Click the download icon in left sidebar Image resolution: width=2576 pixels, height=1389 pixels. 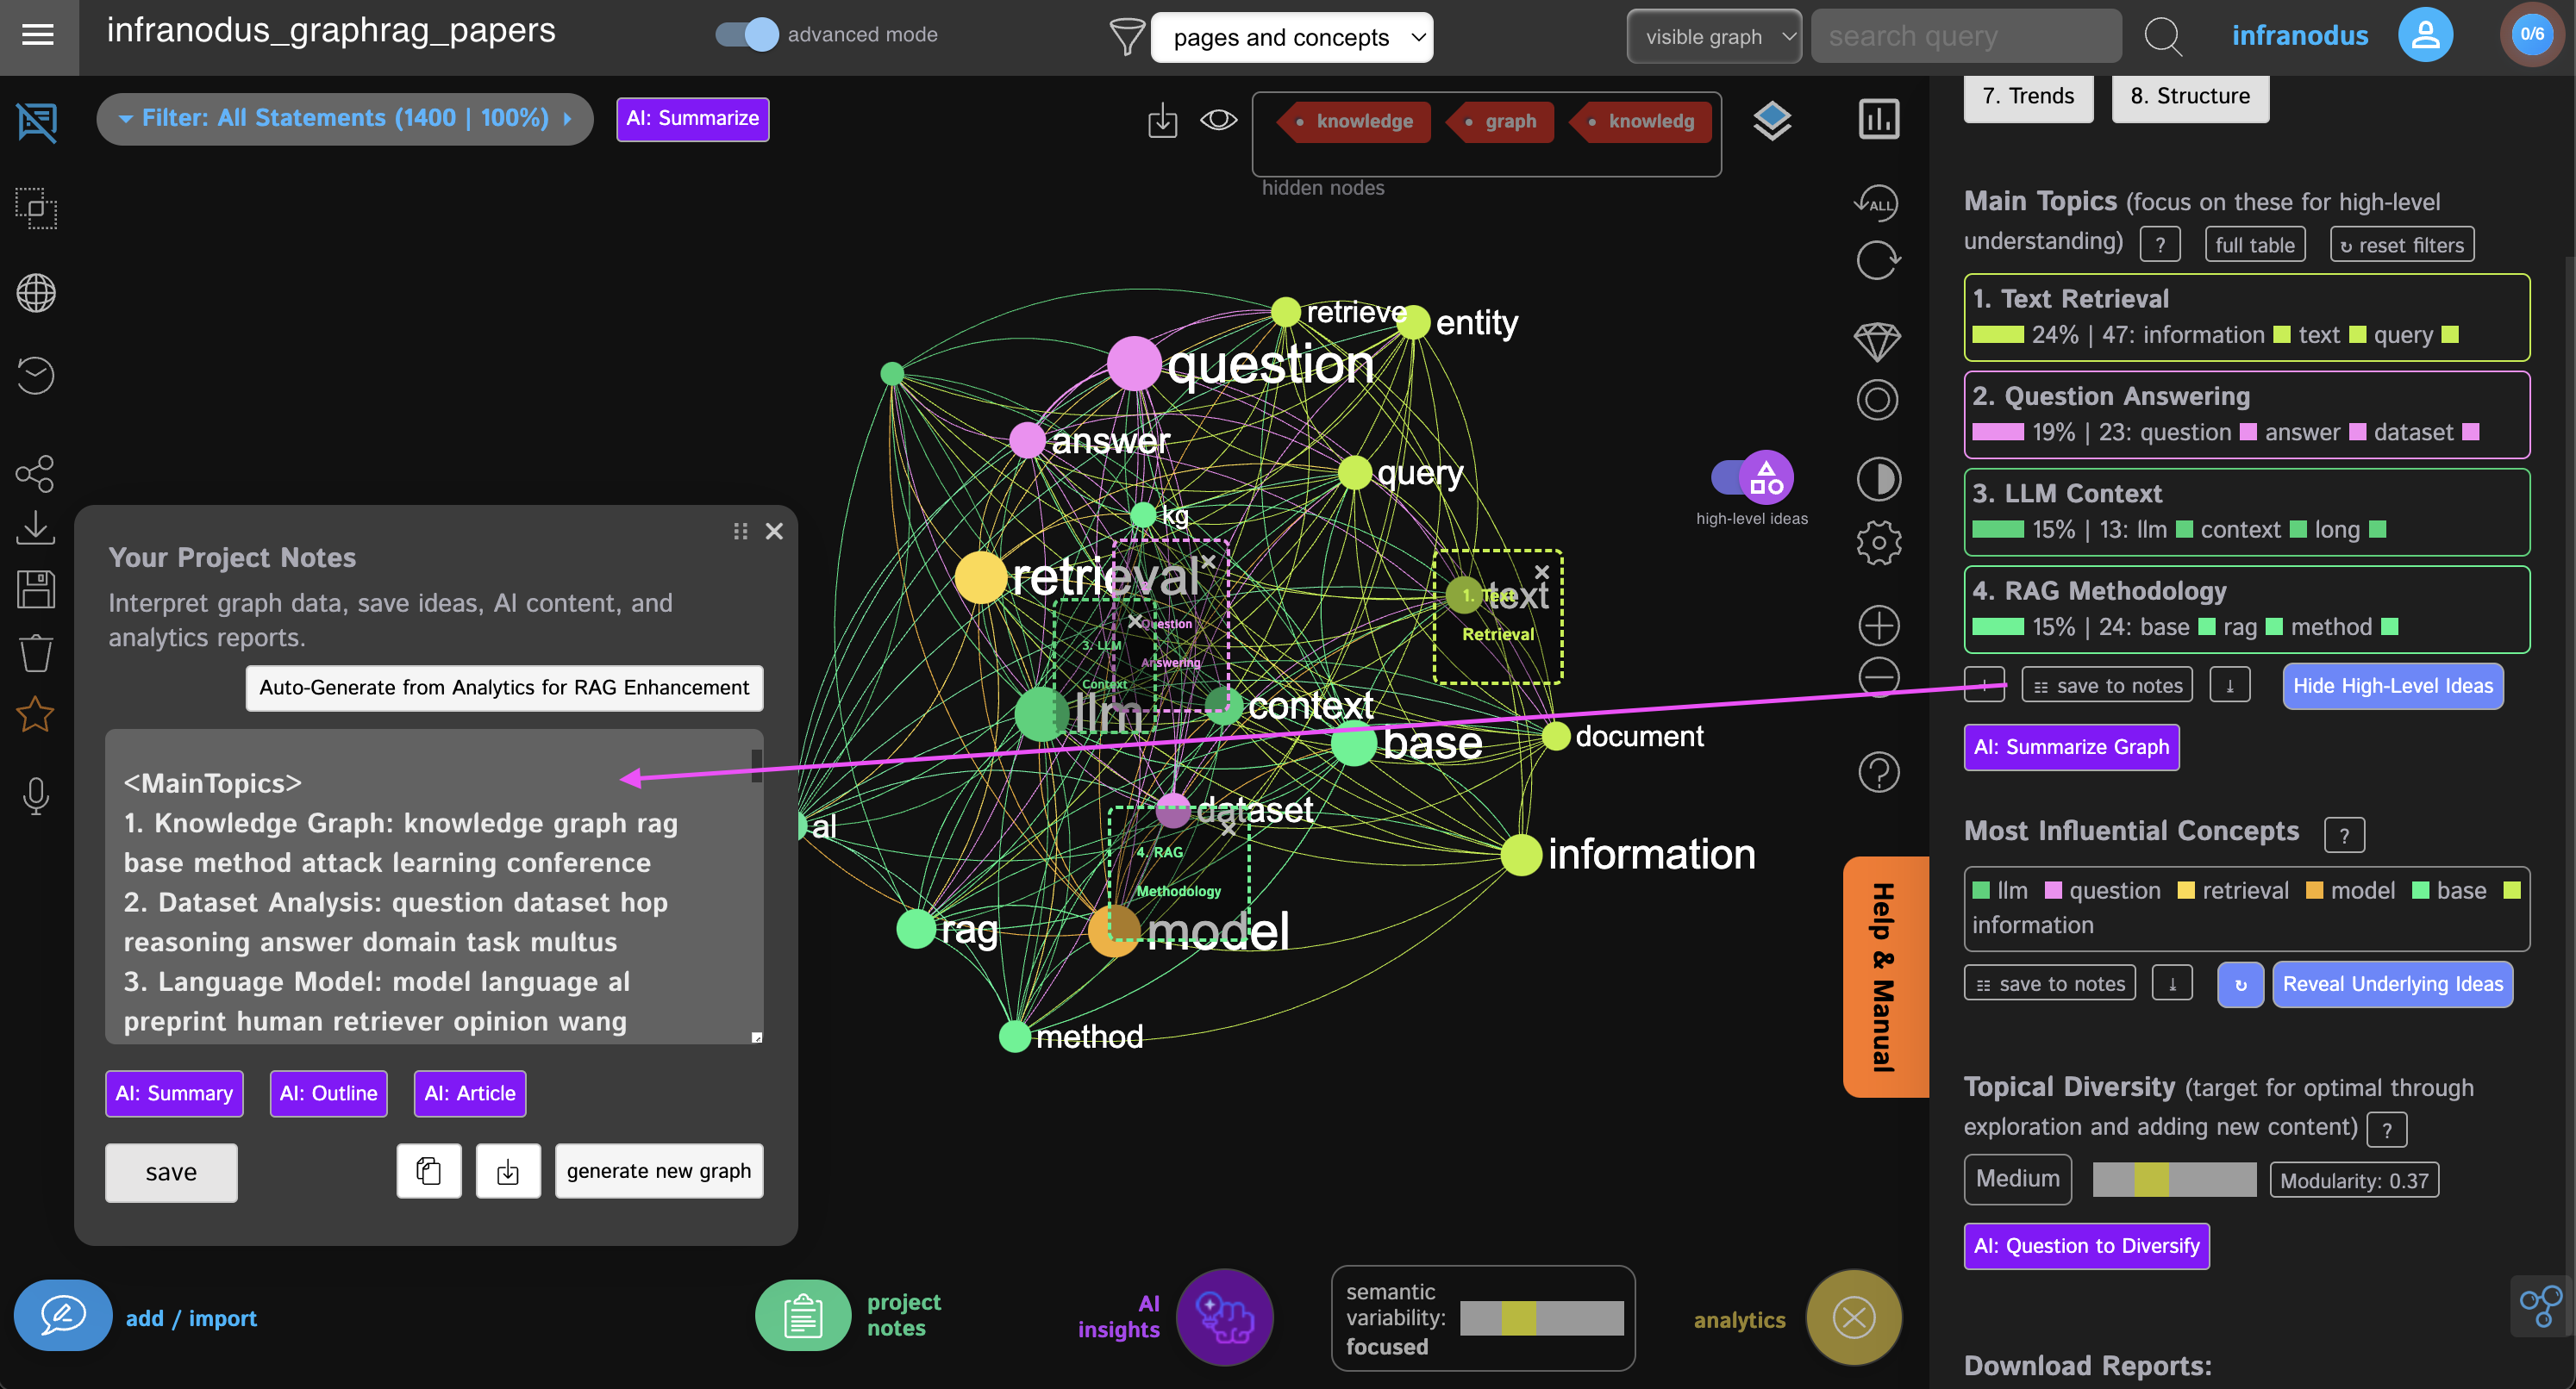(x=36, y=526)
